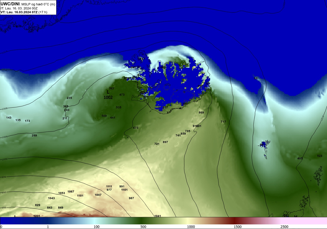Click the height value '717'

tap(223, 122)
